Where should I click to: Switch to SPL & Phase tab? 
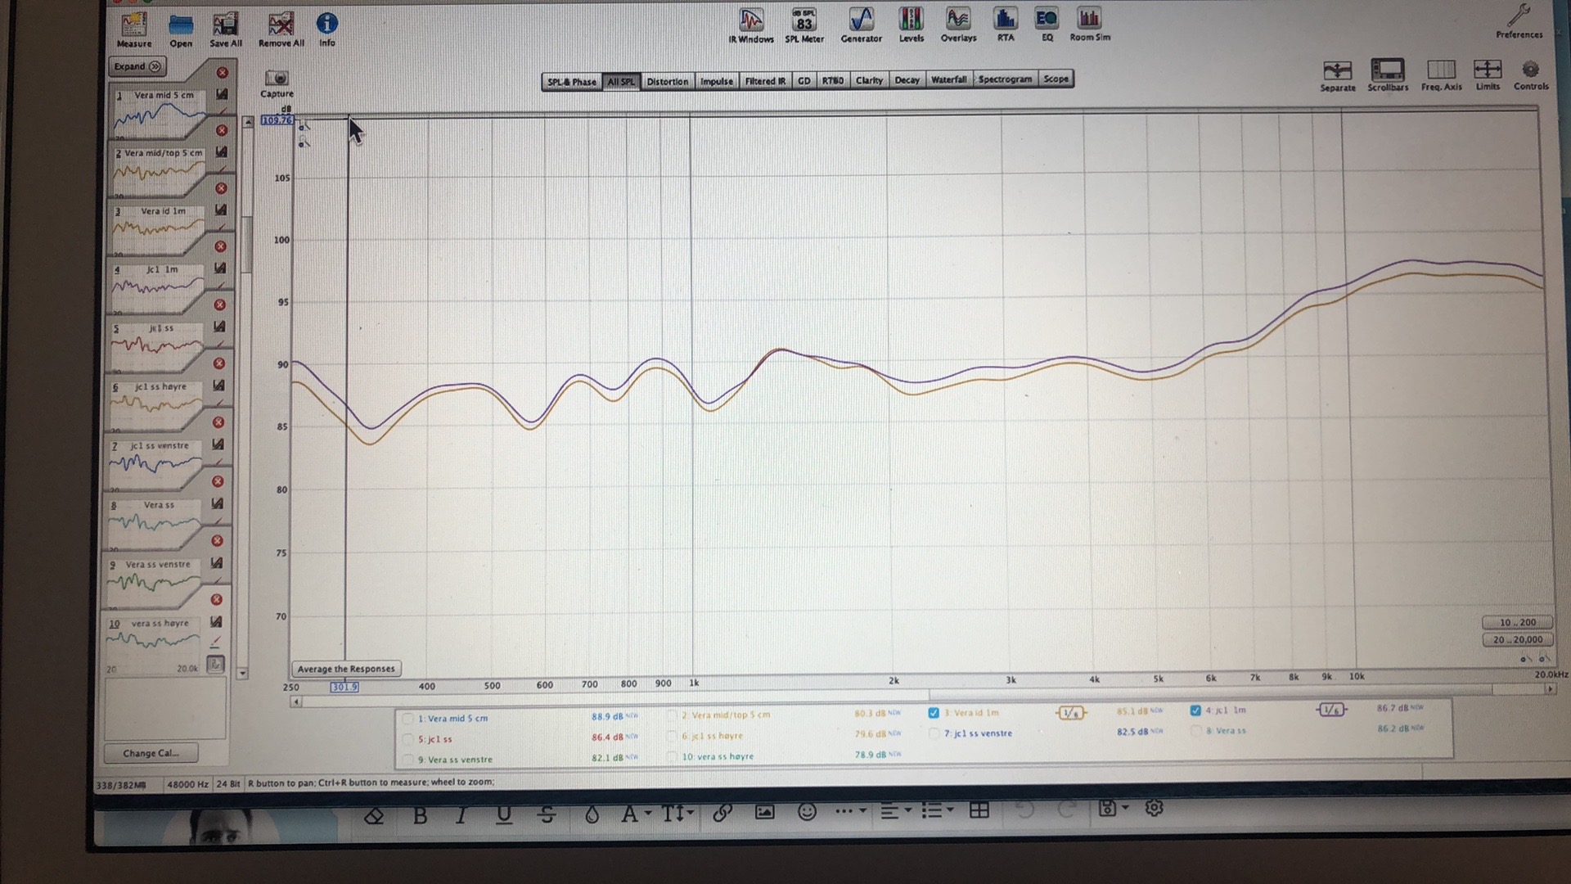572,82
